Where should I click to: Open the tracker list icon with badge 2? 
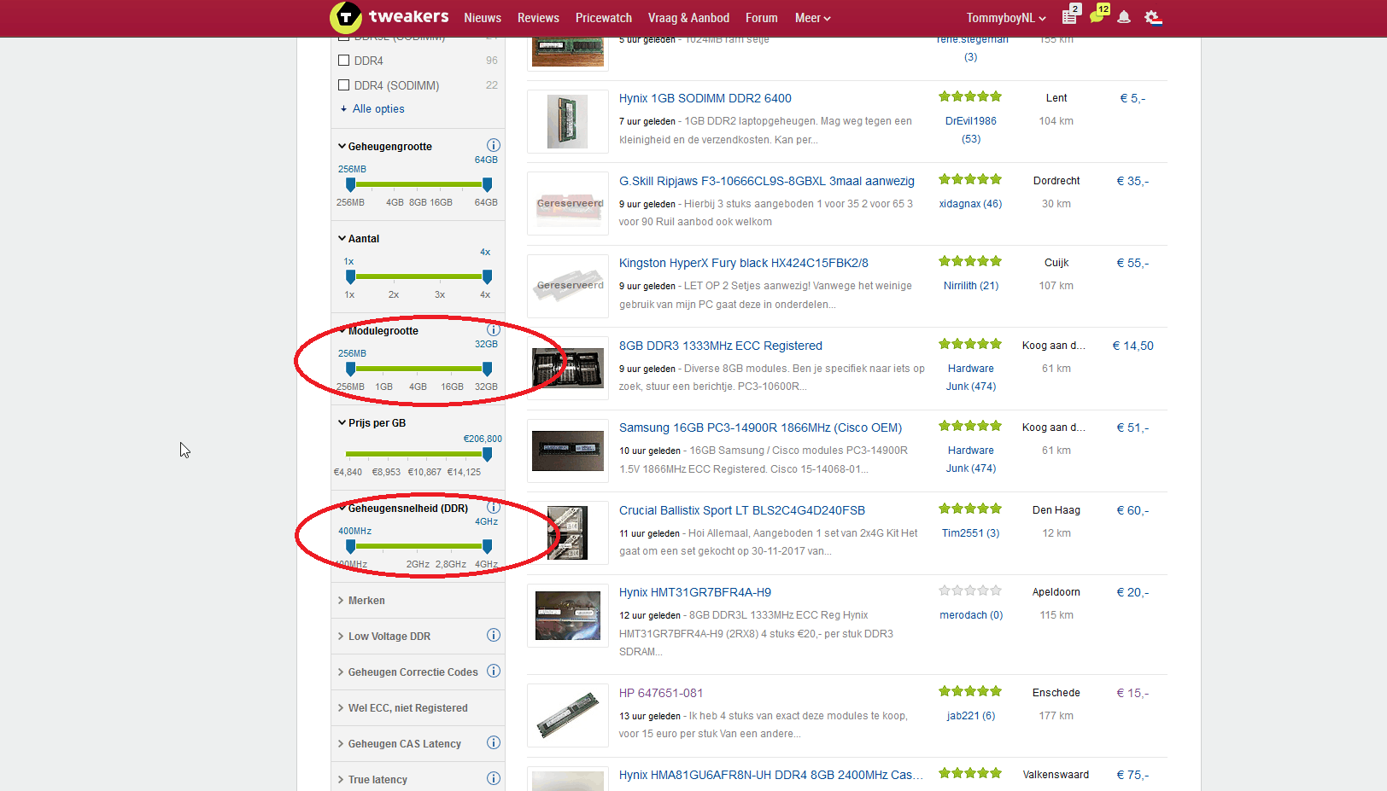coord(1070,16)
